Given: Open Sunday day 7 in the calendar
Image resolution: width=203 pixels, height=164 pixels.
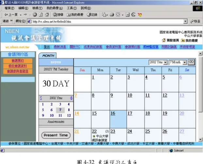Looking at the screenshot, I should [76, 95].
